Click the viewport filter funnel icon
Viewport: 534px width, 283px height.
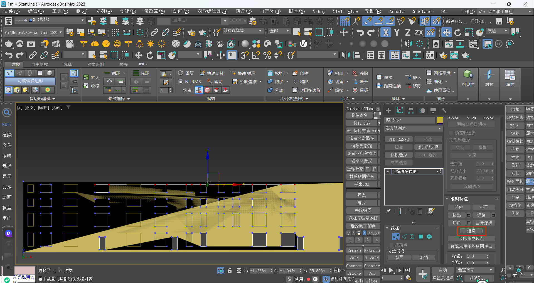coord(68,107)
